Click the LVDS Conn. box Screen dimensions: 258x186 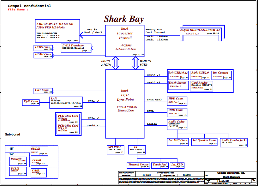(43, 48)
